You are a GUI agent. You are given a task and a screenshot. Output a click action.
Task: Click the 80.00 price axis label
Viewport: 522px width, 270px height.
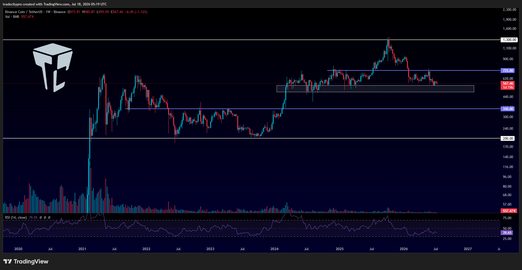point(507,187)
